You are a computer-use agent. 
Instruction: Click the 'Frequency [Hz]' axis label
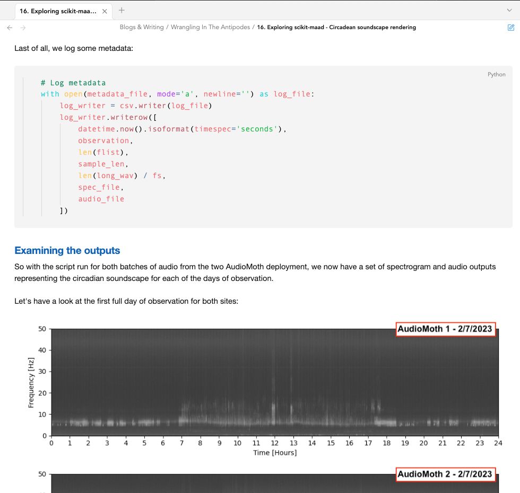pos(31,383)
